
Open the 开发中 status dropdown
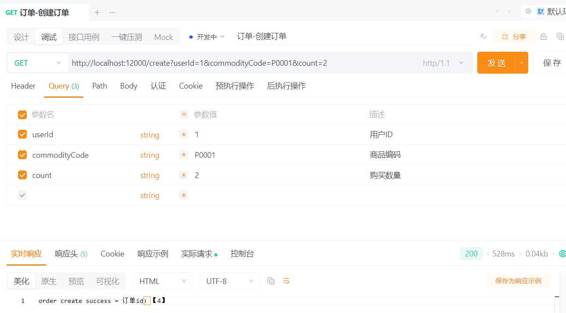click(207, 37)
